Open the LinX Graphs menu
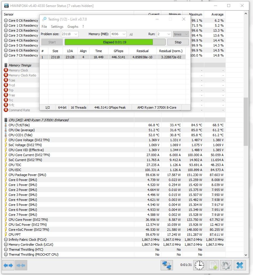Screen dimensions: 253x275 [73, 26]
